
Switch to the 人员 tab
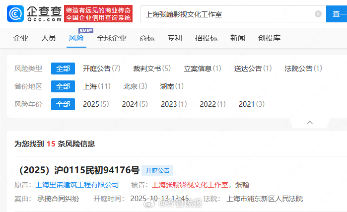[x=49, y=38]
